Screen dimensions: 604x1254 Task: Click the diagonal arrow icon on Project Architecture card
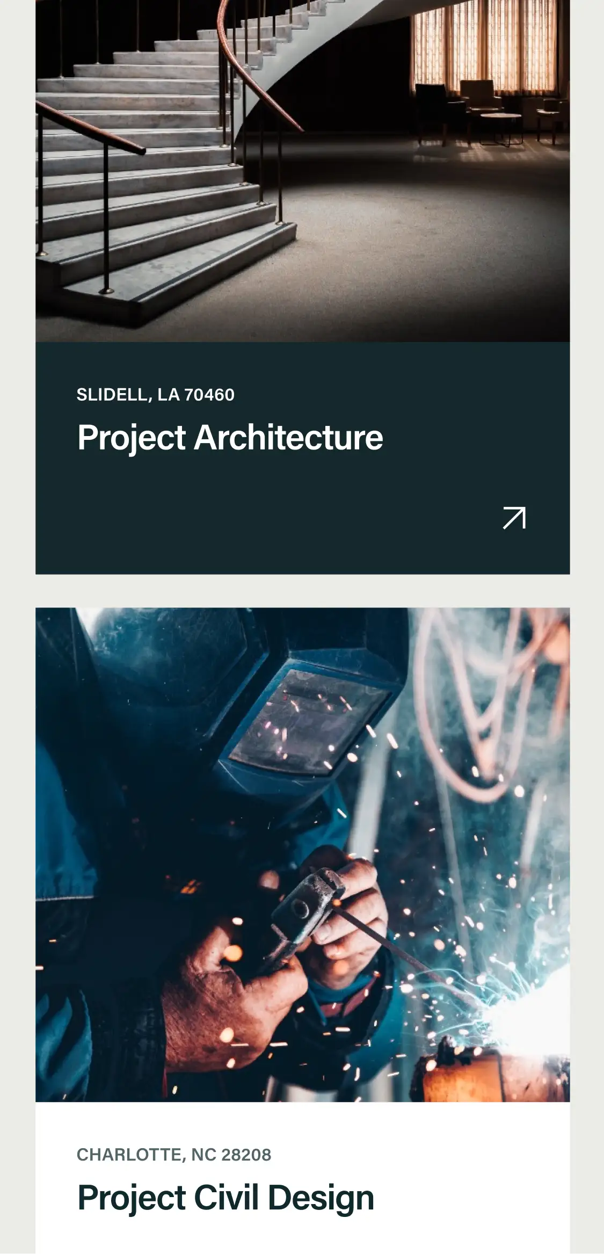[x=514, y=518]
